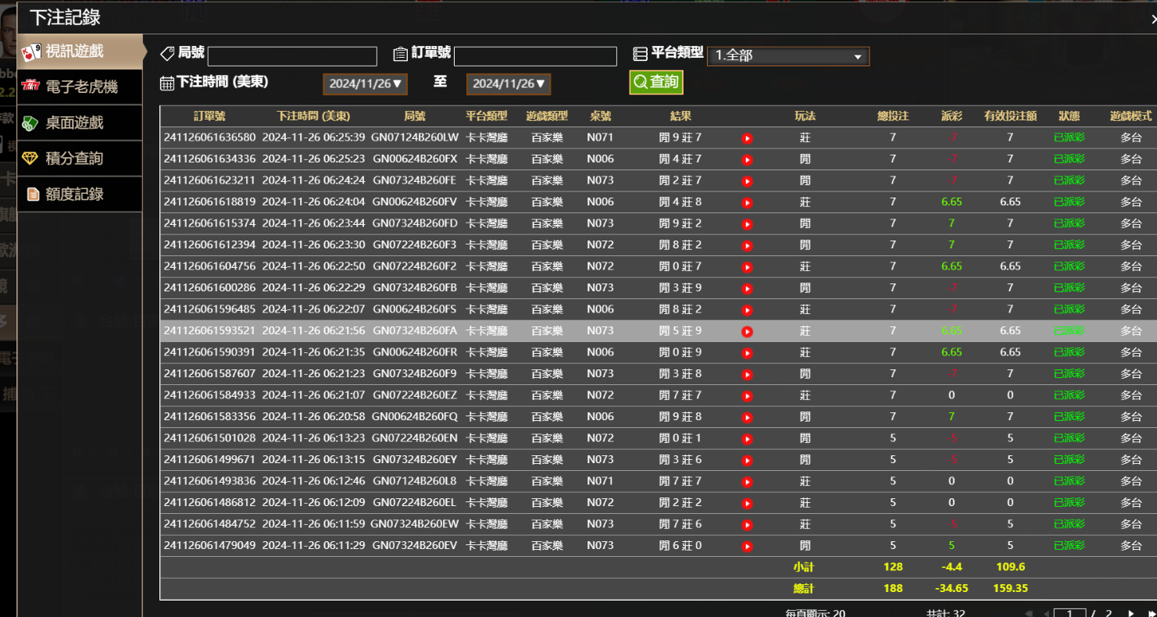Click the document icon beside 額度記錄
Screen dimensions: 1157x617
click(33, 194)
